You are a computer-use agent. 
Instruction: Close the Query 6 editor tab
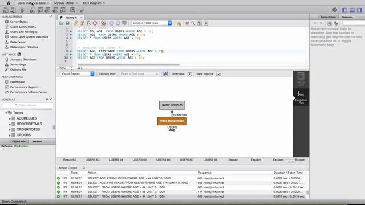(x=81, y=18)
